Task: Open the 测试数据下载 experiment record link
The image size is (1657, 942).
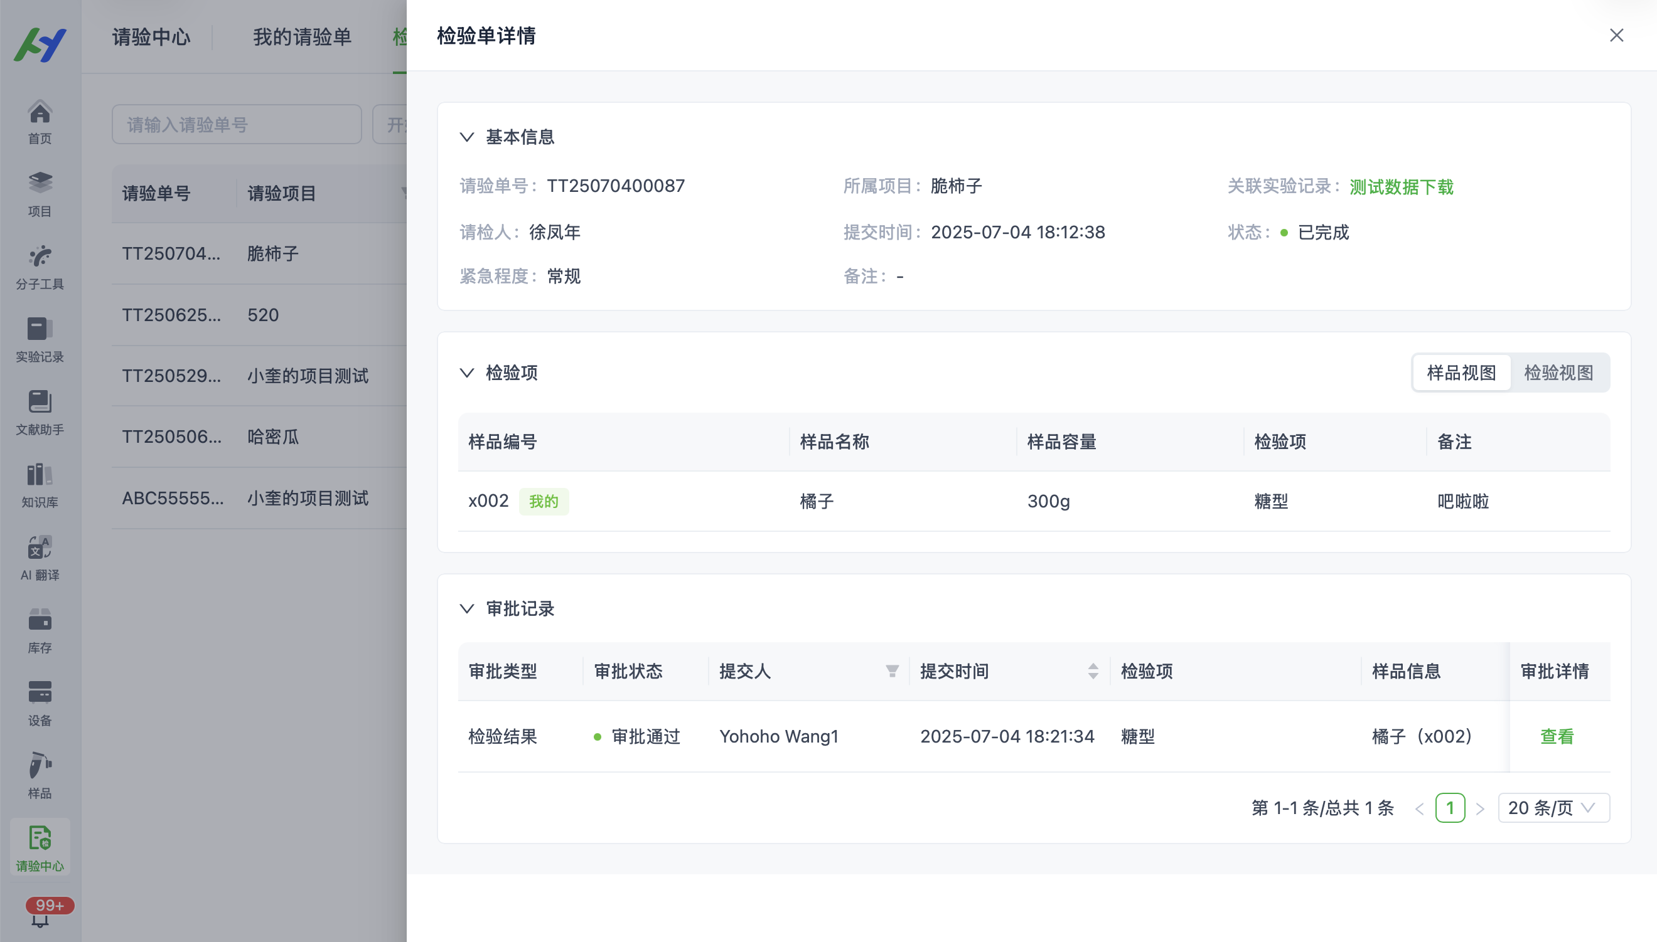Action: [x=1401, y=187]
